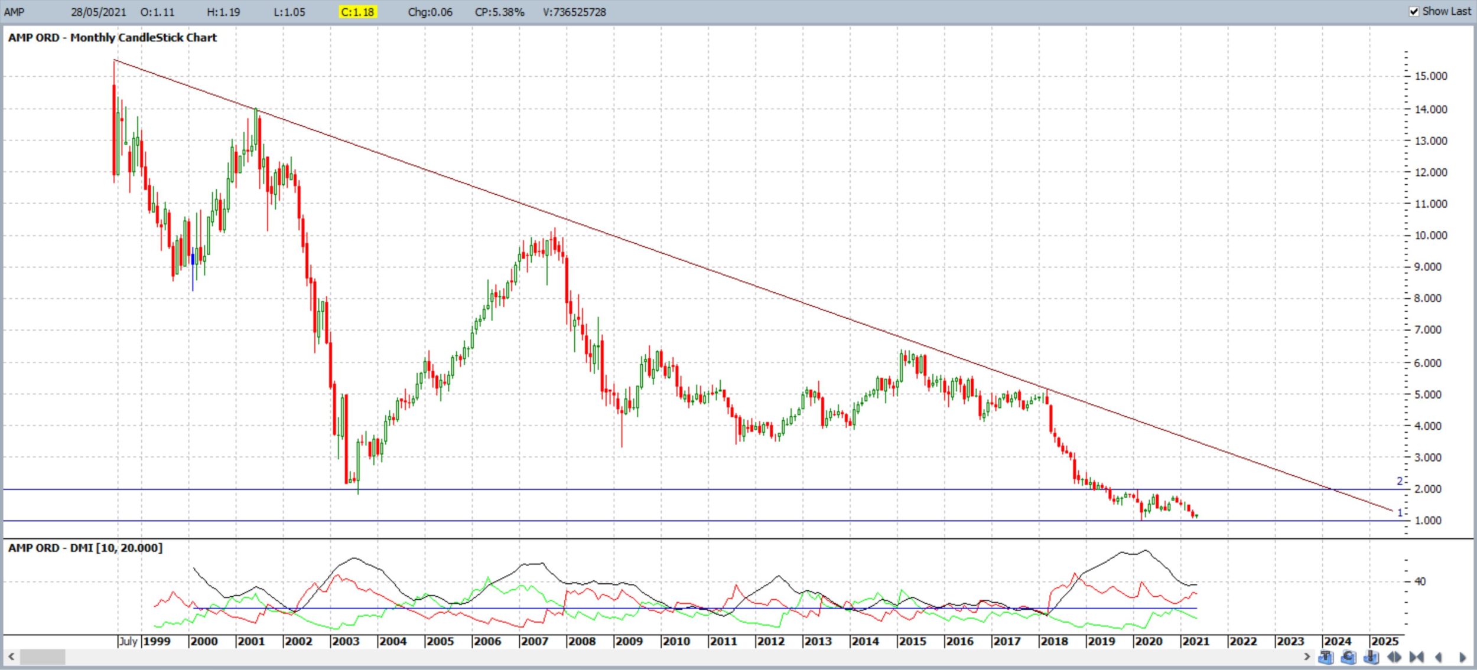Image resolution: width=1477 pixels, height=670 pixels.
Task: Click the expand chart horizontally arrows icon
Action: 1394,657
